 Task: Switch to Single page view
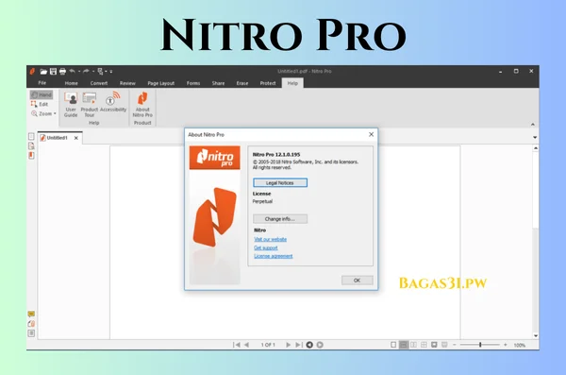pos(393,345)
